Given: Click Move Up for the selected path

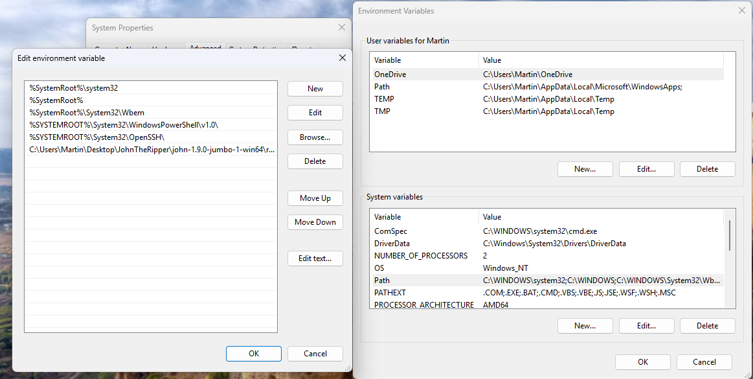Looking at the screenshot, I should [x=315, y=198].
